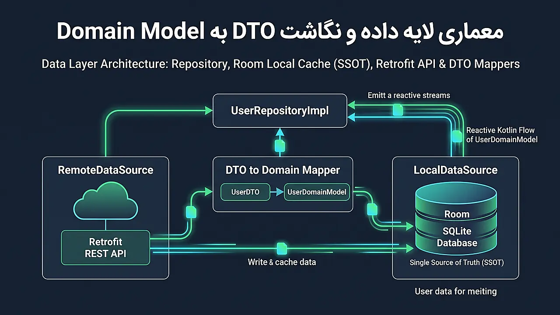Click the document icon directly below UserRepositoryImpl

coord(280,146)
